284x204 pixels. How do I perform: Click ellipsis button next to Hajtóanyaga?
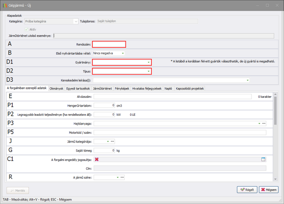pos(264,124)
